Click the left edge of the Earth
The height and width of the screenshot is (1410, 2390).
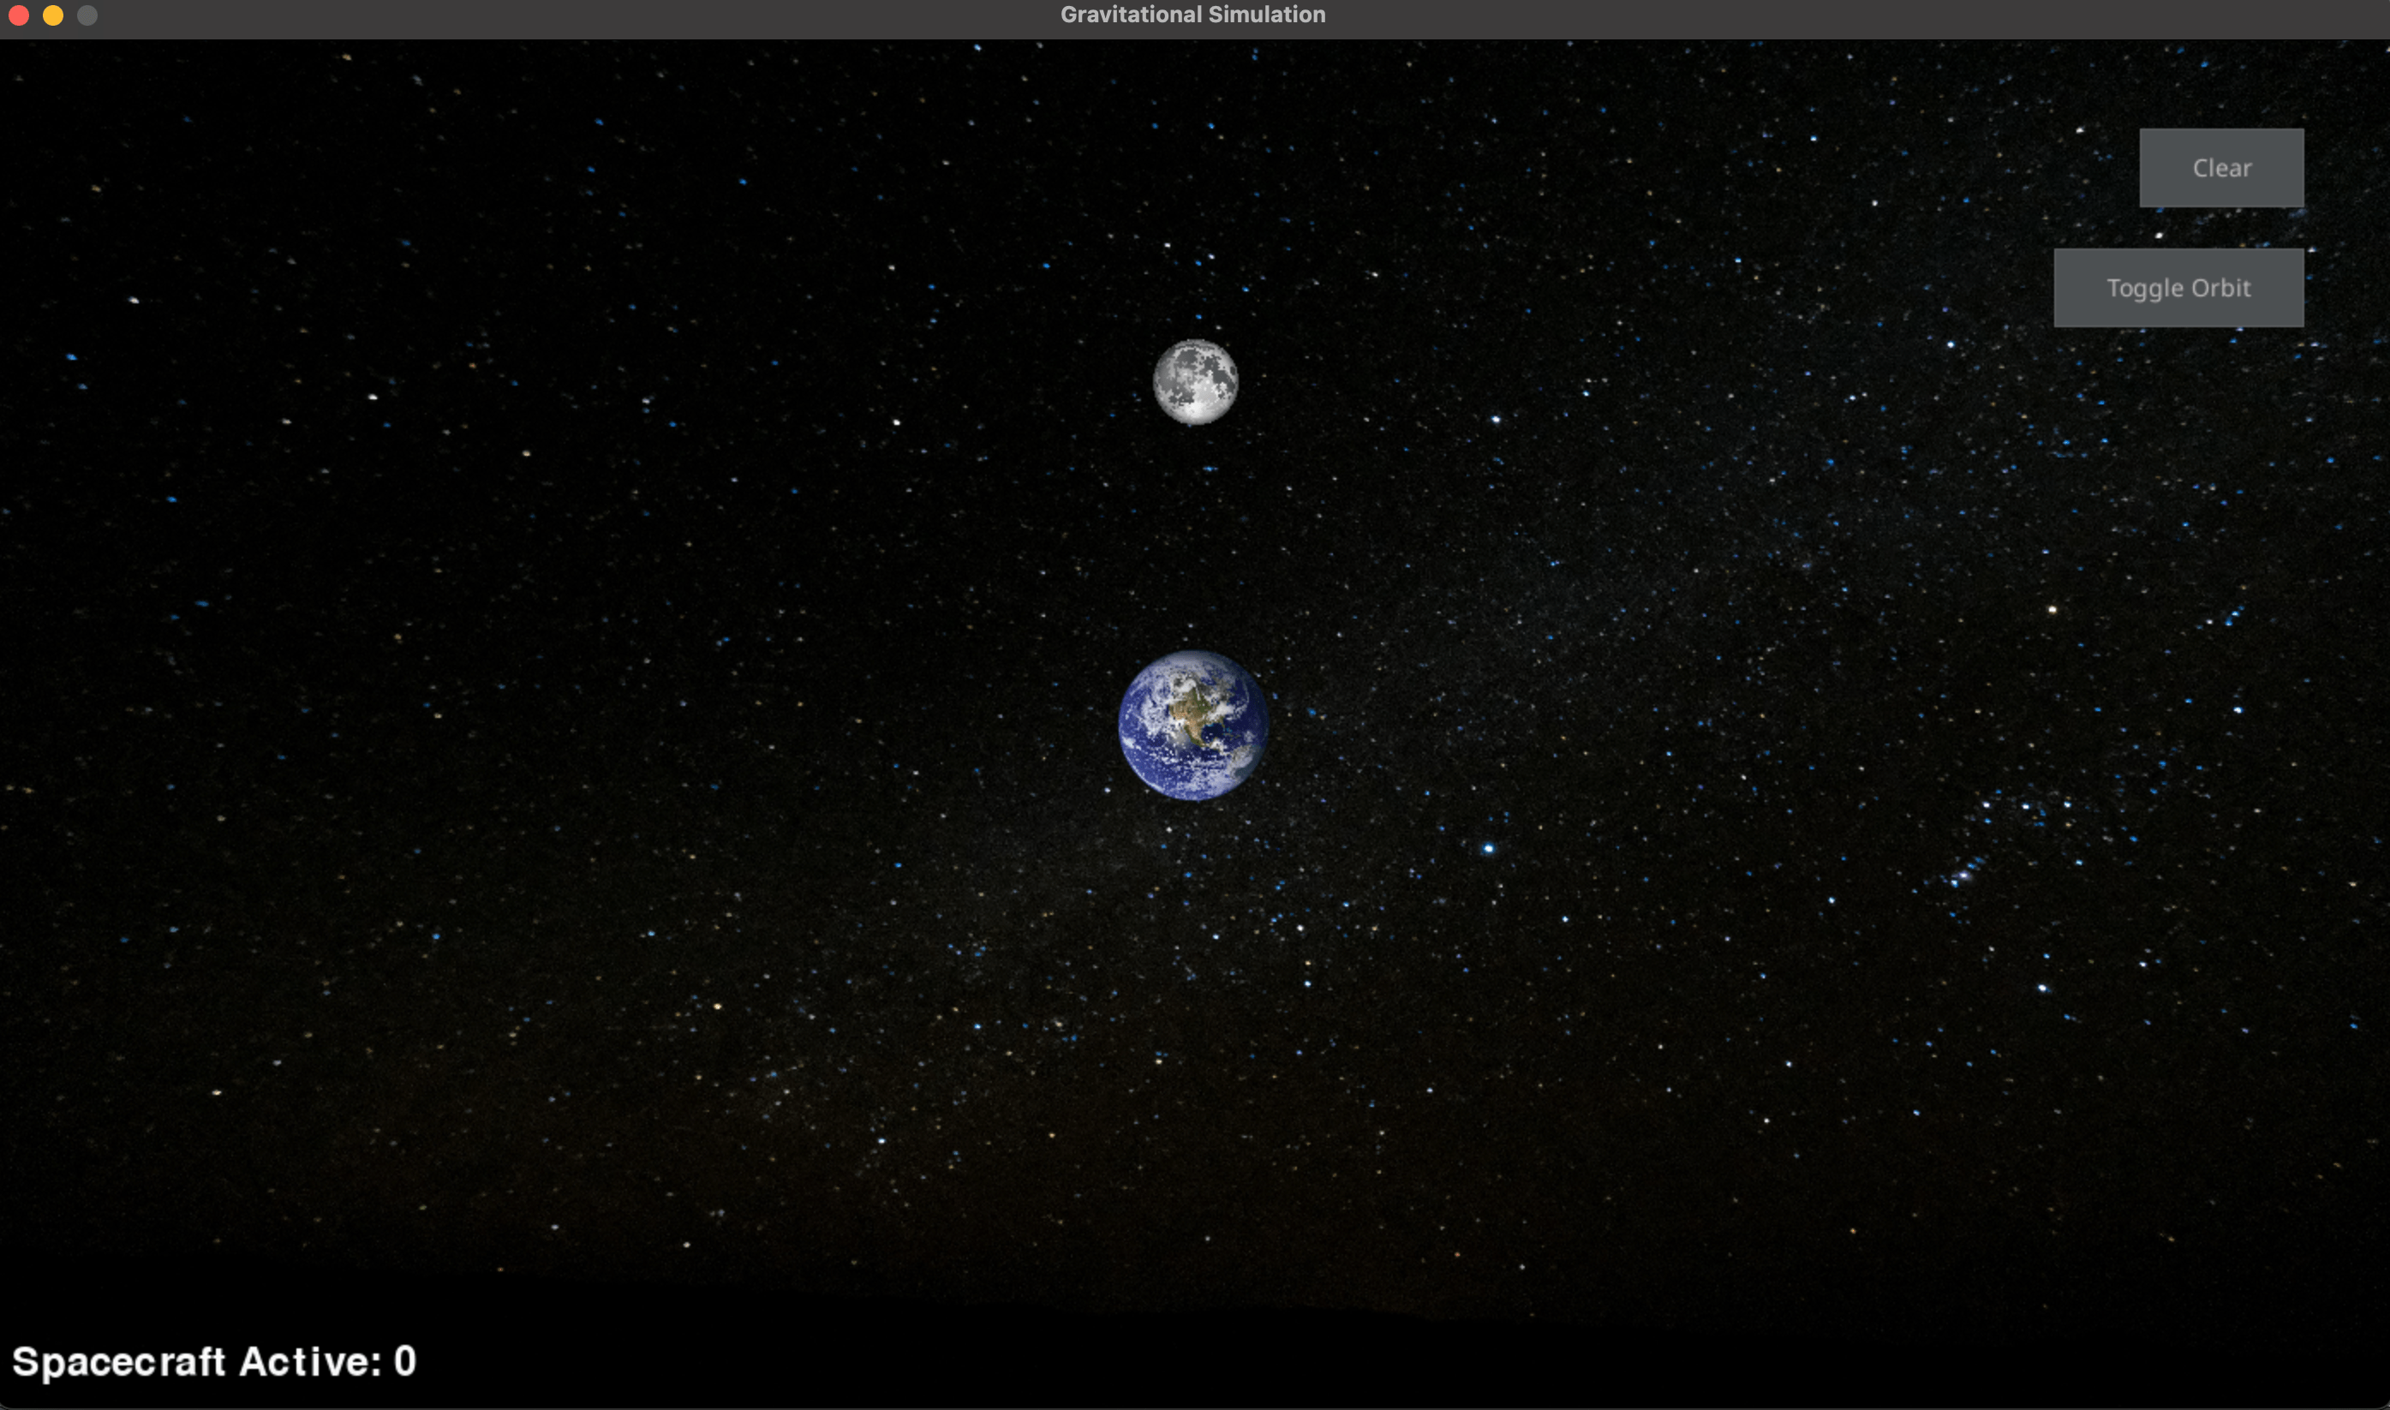(1124, 725)
